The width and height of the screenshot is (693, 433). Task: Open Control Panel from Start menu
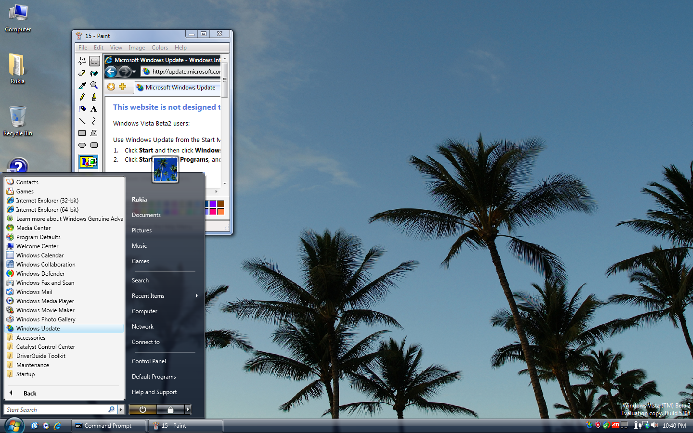click(x=149, y=361)
